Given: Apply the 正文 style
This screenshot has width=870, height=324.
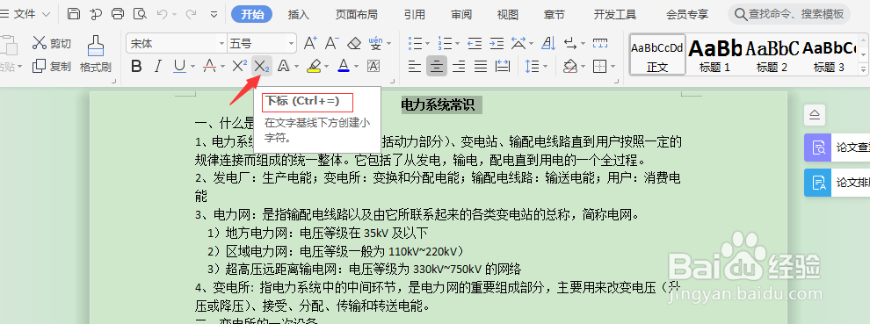Looking at the screenshot, I should tap(657, 54).
